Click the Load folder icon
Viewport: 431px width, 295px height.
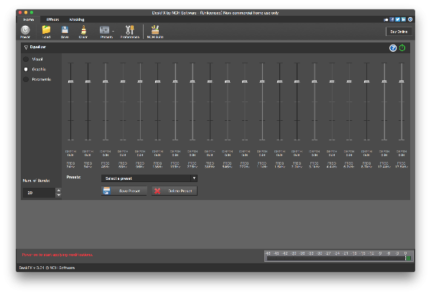[x=47, y=30]
